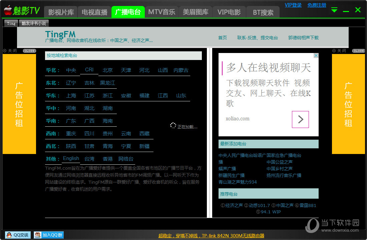Select 湖北 region stations

click(89, 108)
